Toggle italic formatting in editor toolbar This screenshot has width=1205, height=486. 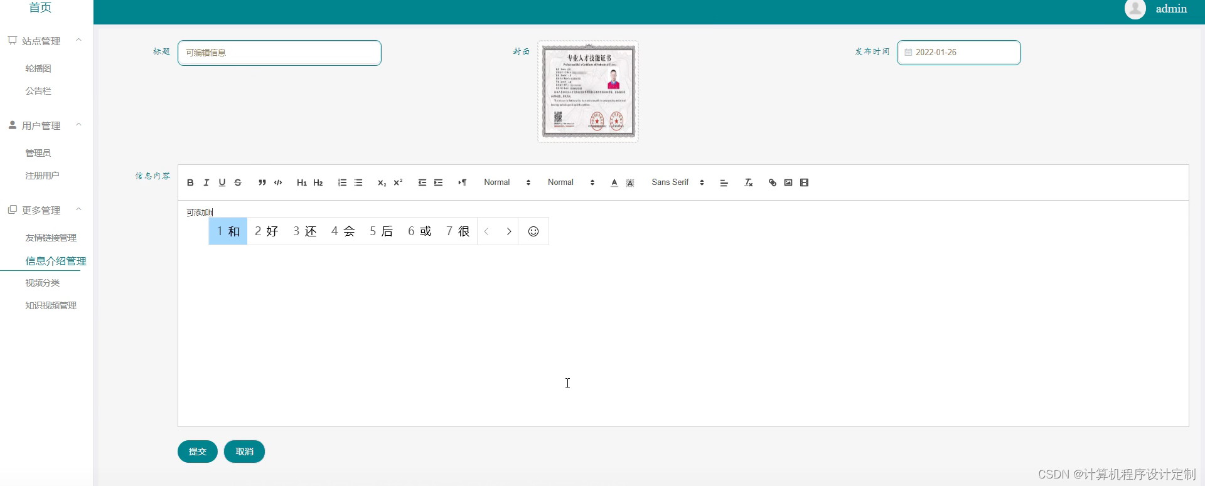click(x=206, y=182)
